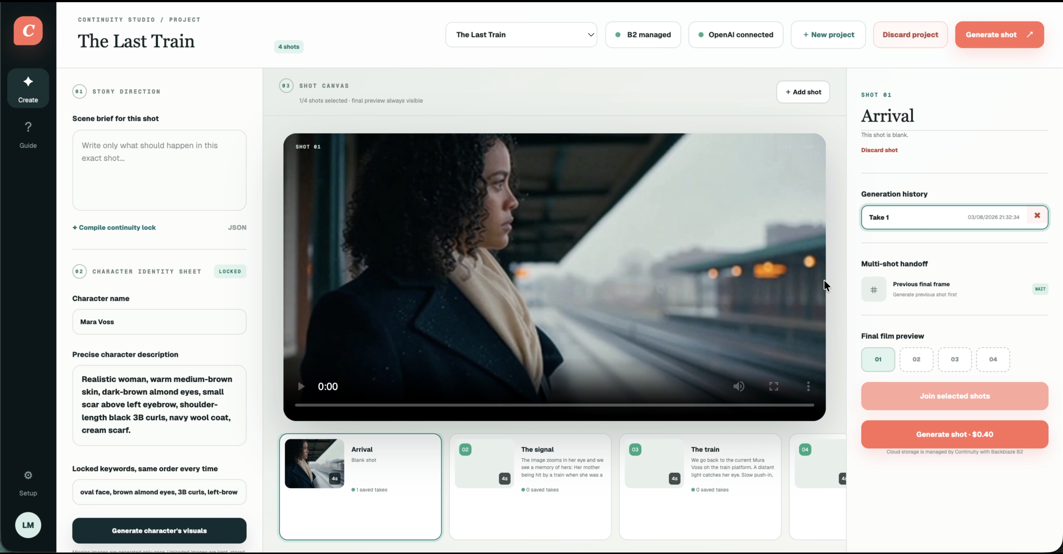The width and height of the screenshot is (1063, 554).
Task: Toggle shot 01 in final film preview
Action: [878, 359]
